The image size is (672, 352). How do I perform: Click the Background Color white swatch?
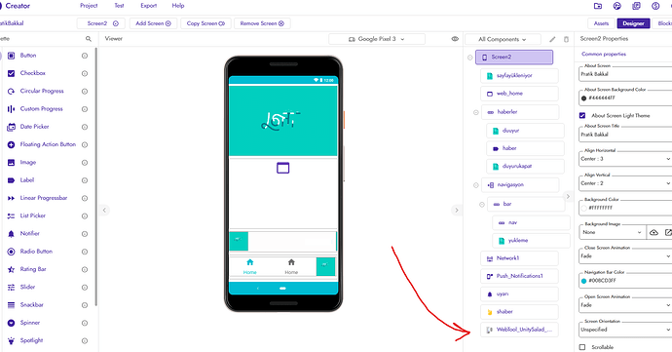tap(583, 209)
